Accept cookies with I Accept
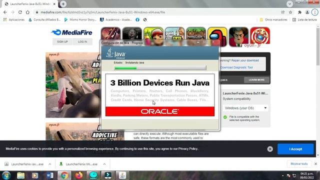This screenshot has width=320, height=180. coord(295,149)
